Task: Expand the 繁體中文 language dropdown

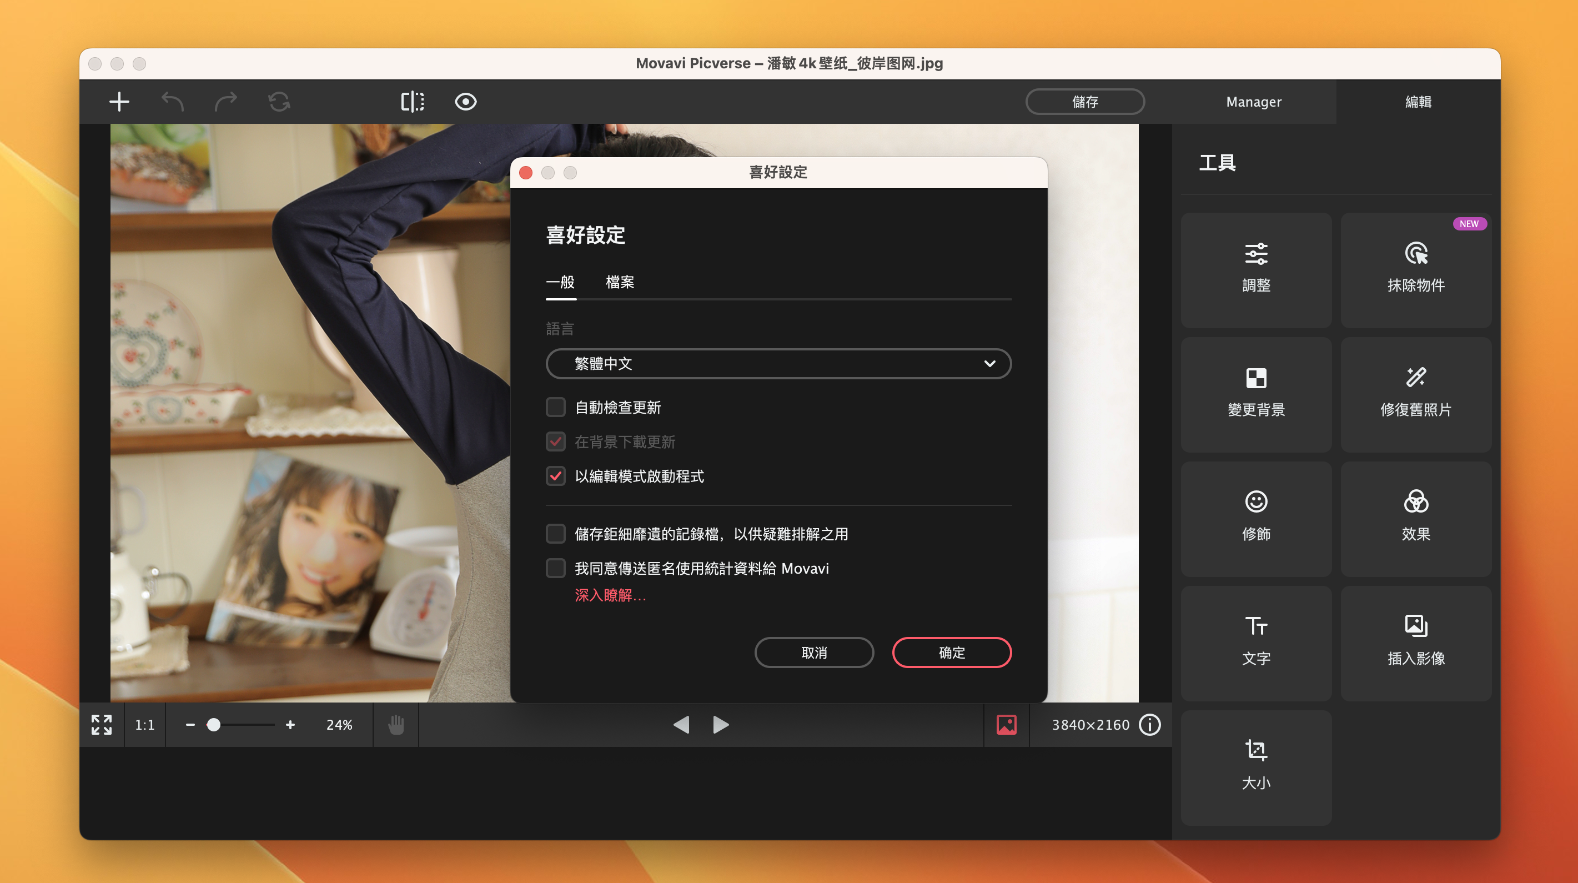Action: coord(778,363)
